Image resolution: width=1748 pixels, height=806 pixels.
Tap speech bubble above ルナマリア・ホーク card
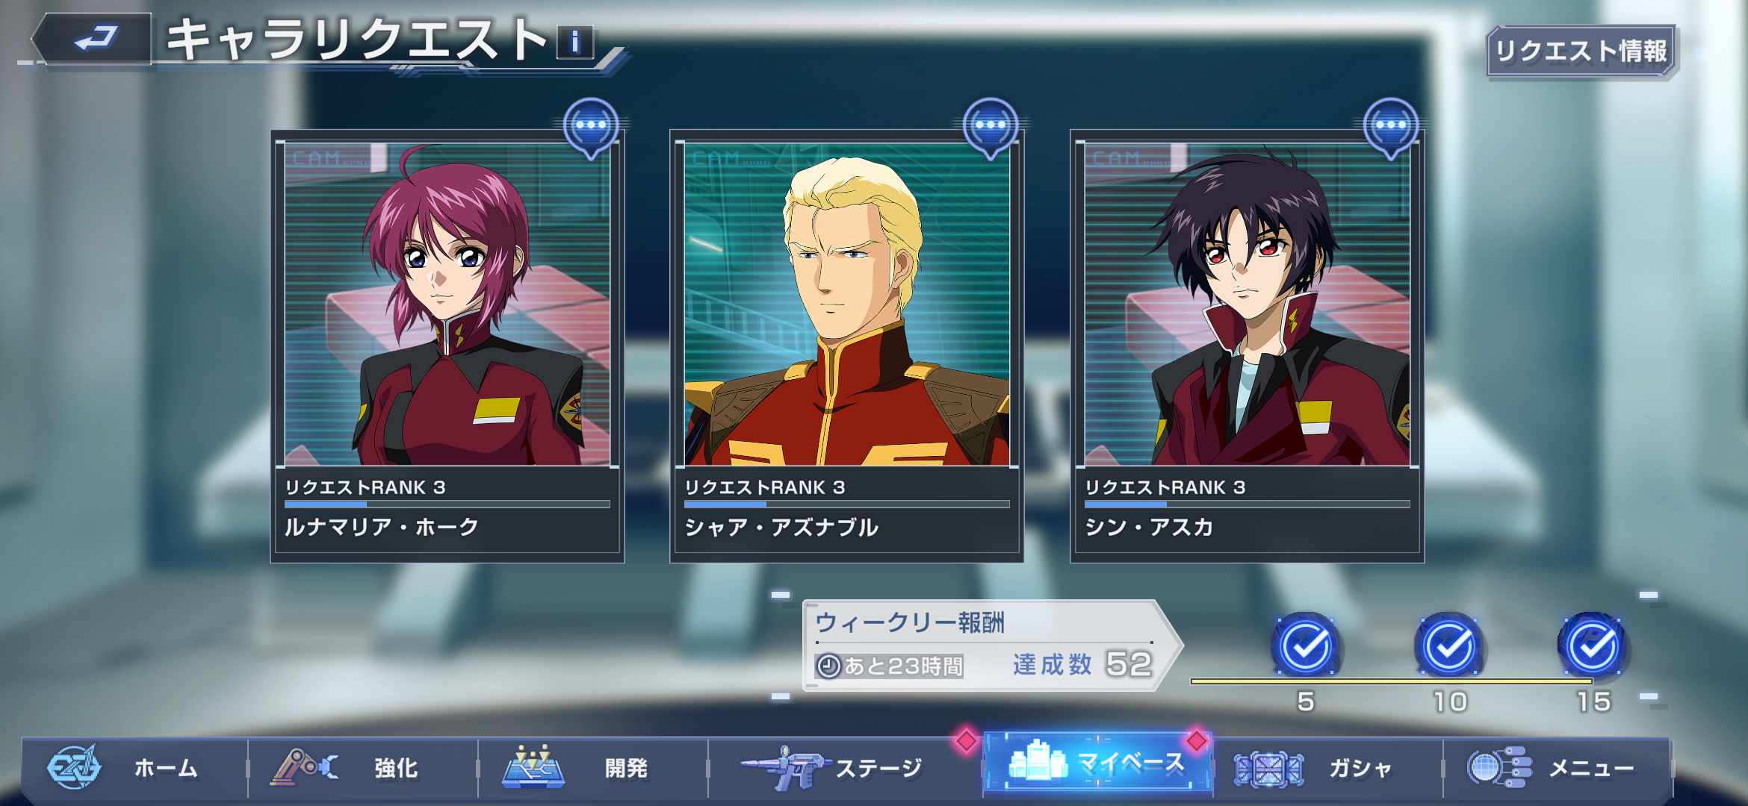pos(591,128)
